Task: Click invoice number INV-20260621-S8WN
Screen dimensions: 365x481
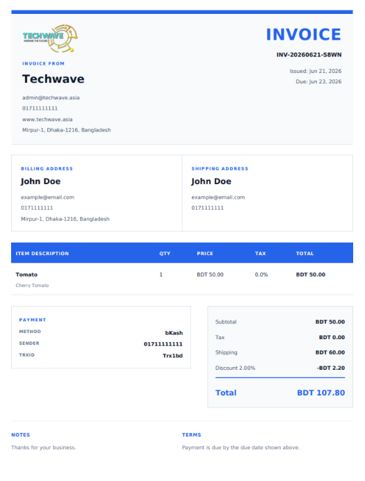Action: tap(309, 55)
